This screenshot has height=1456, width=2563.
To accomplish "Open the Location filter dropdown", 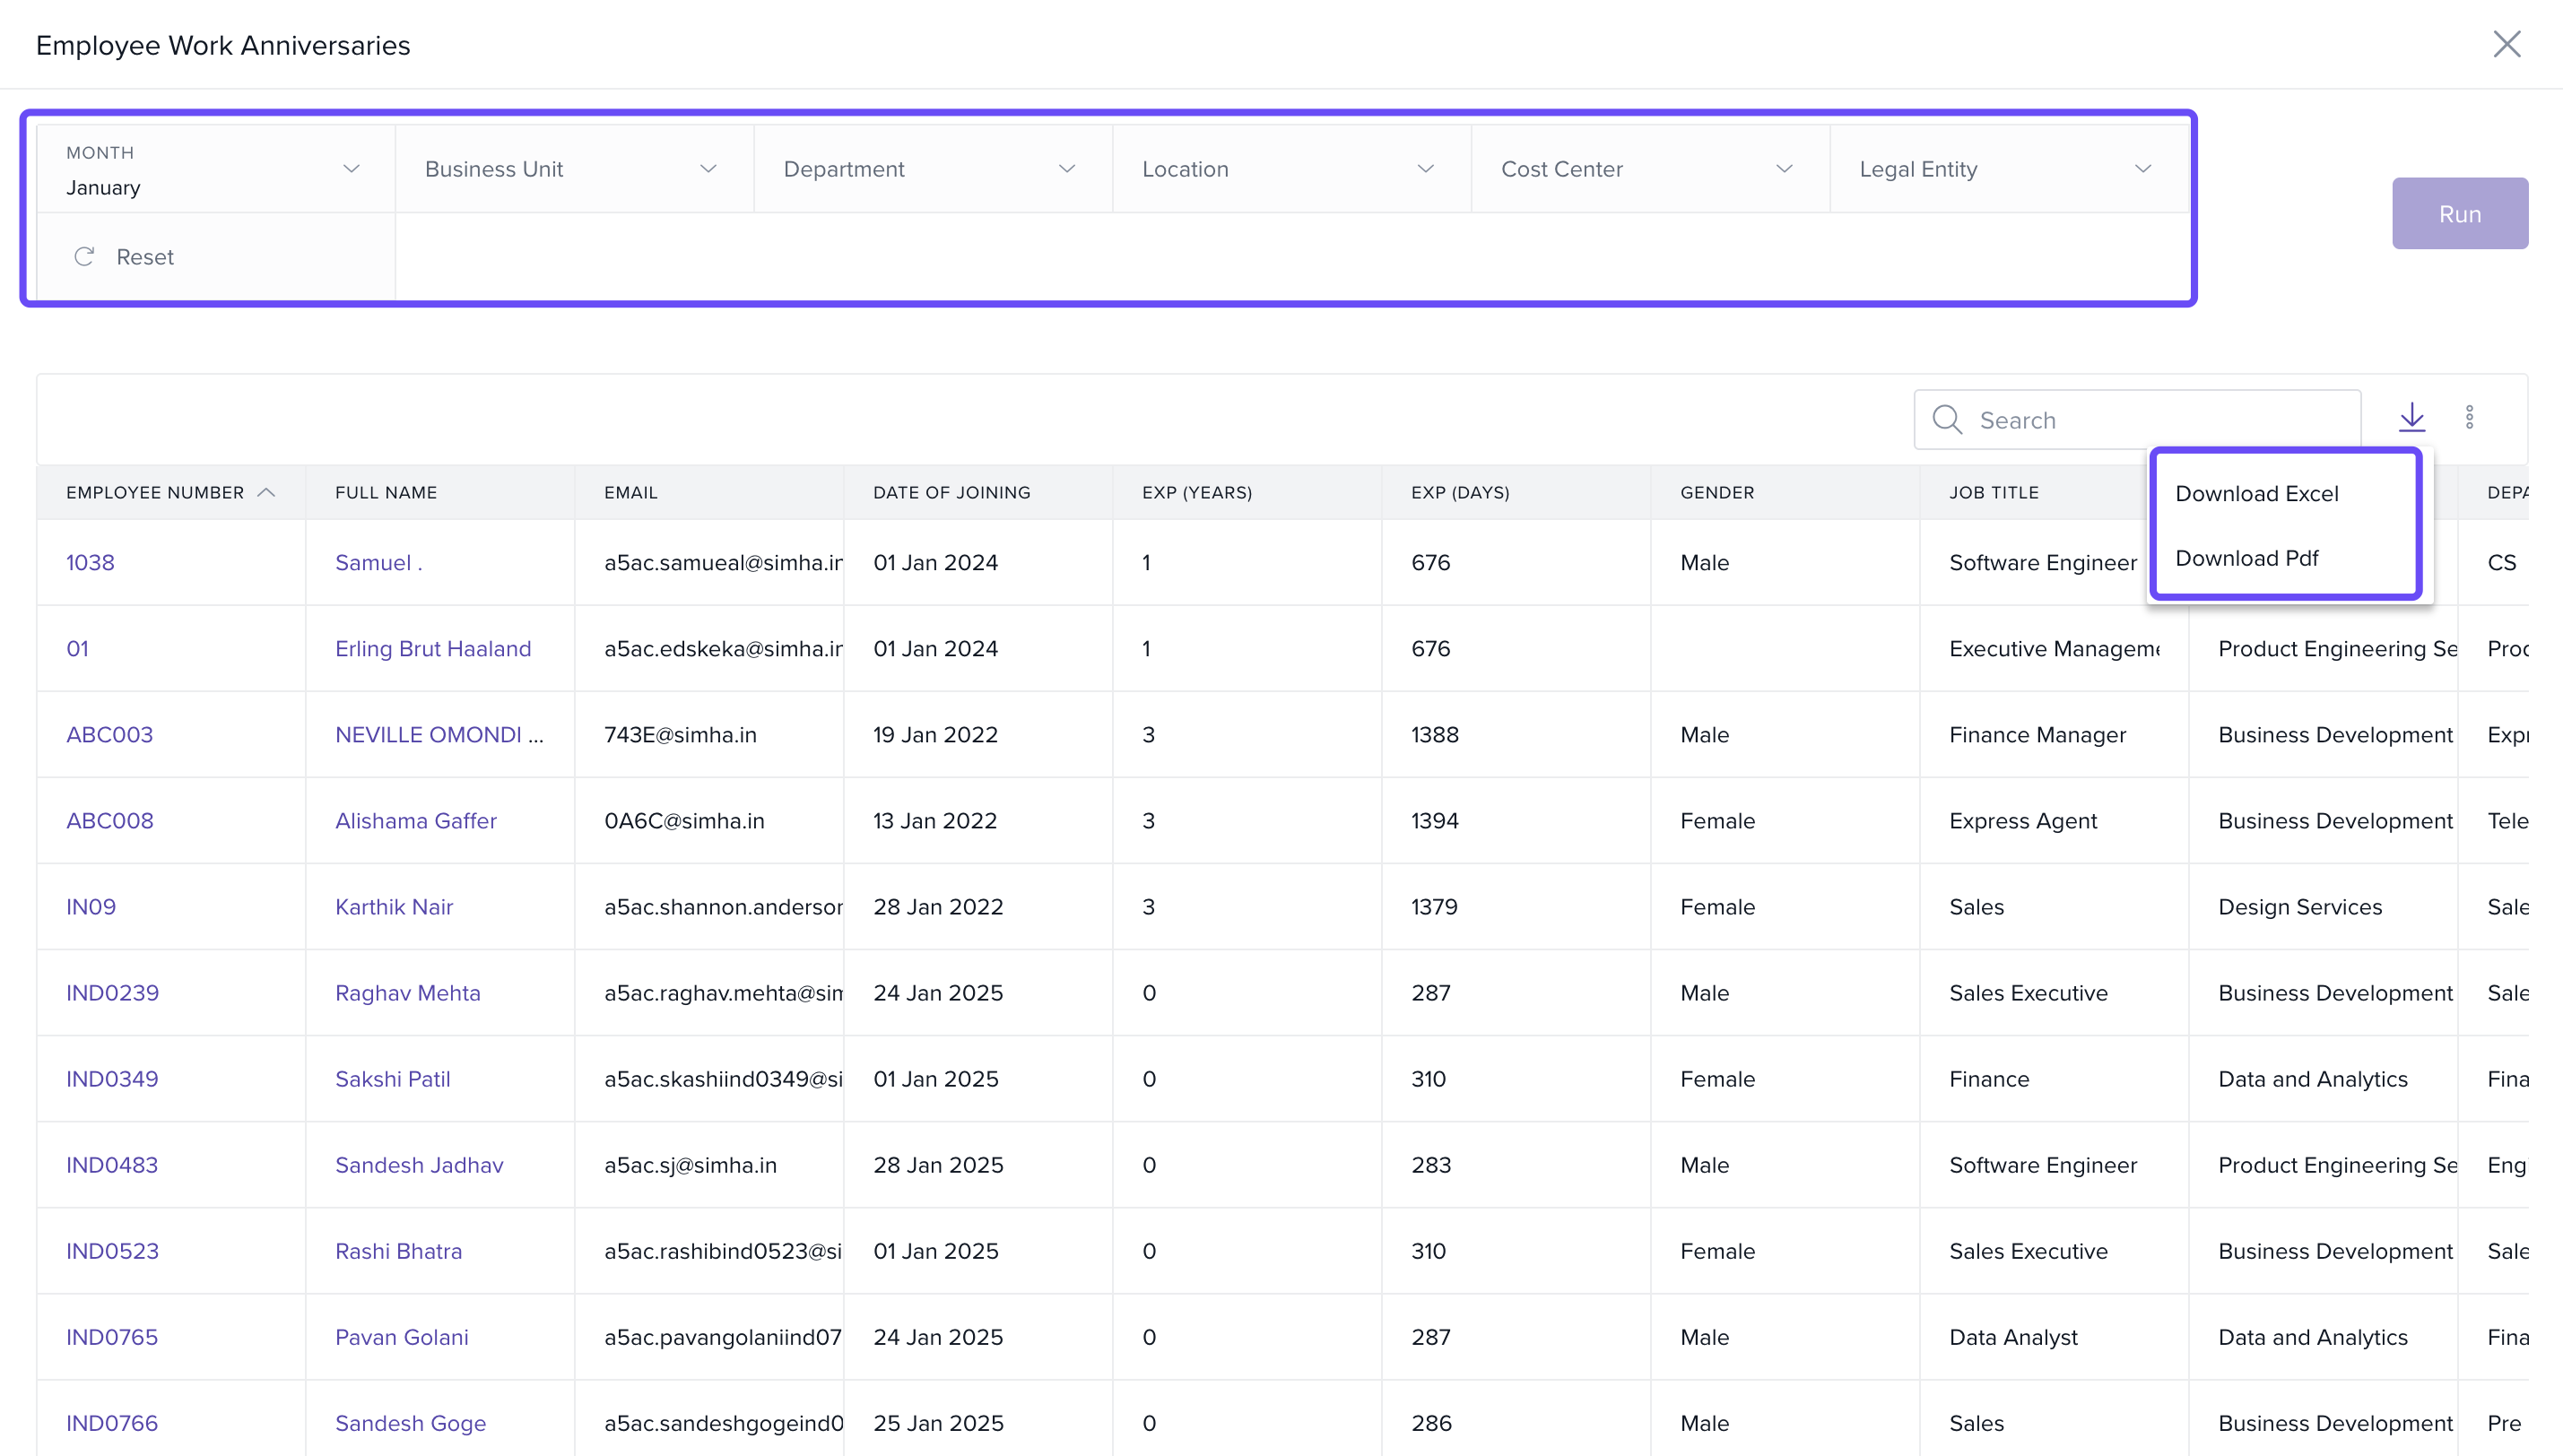I will point(1290,169).
